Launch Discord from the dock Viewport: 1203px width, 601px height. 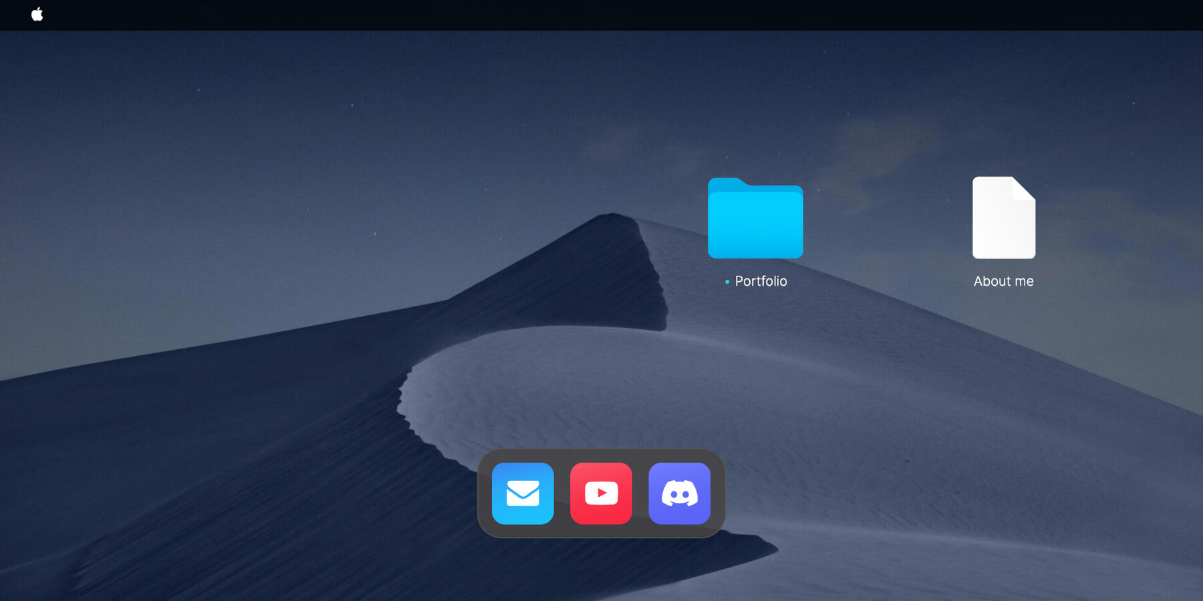(x=679, y=493)
